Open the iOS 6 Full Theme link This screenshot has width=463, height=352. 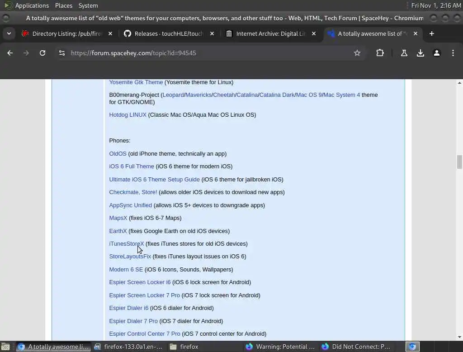pos(132,166)
